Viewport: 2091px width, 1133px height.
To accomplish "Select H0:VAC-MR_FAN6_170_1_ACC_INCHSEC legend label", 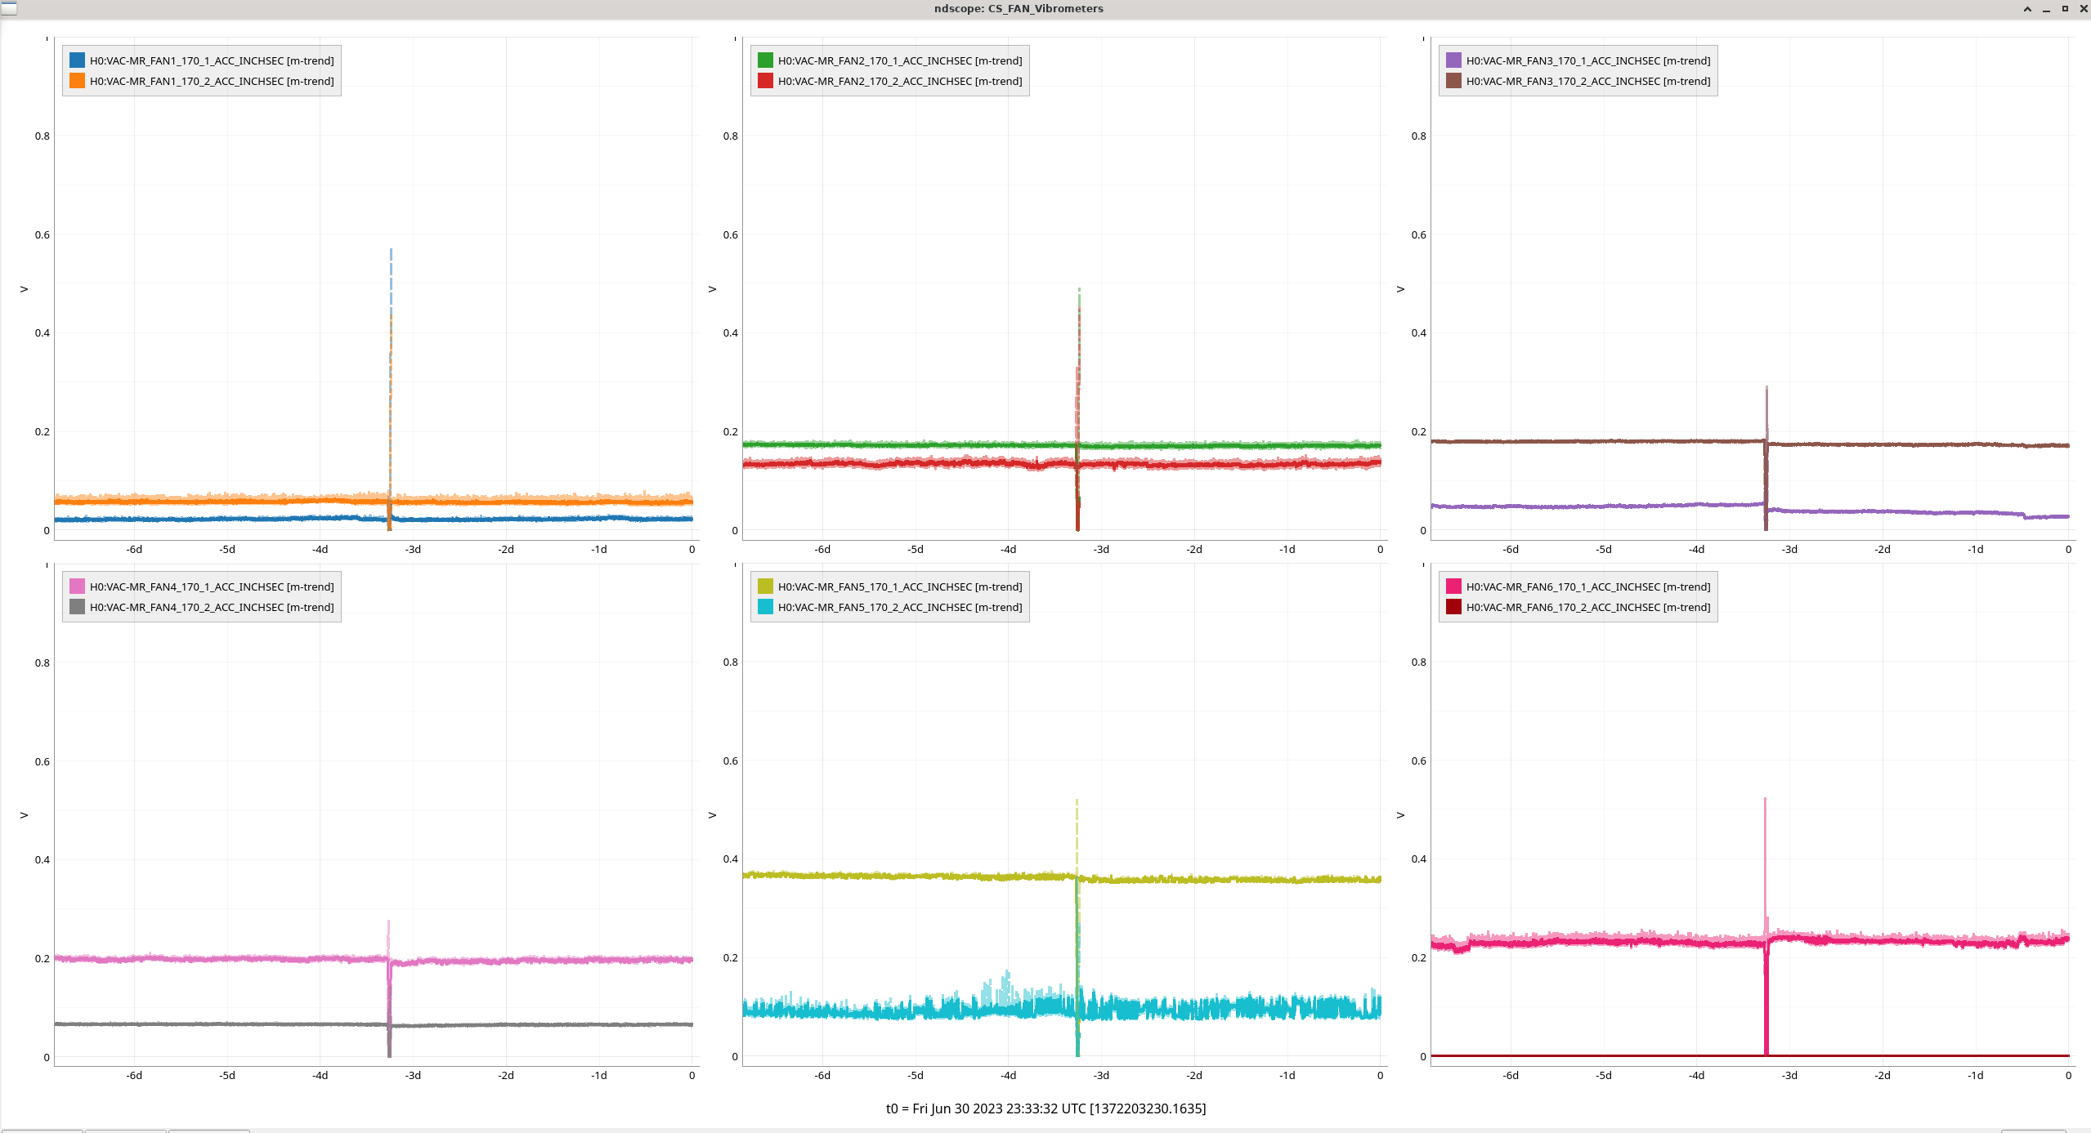I will pos(1587,587).
